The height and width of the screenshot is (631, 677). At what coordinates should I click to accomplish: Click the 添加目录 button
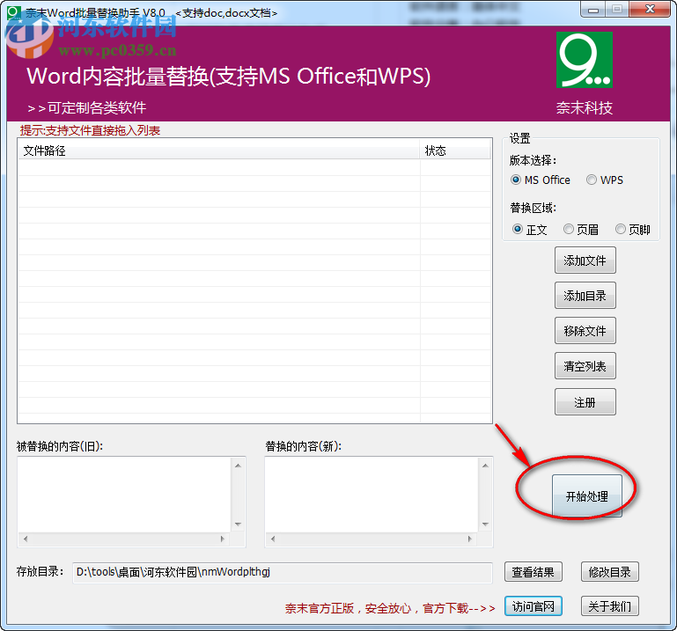(x=585, y=296)
